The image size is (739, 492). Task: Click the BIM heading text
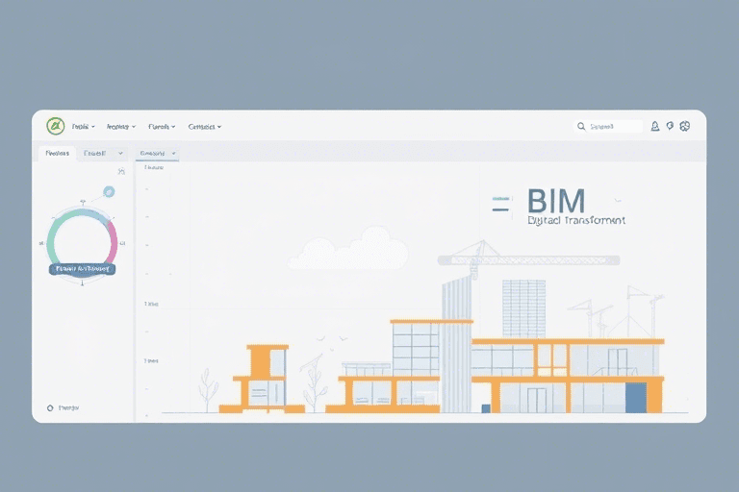(556, 201)
